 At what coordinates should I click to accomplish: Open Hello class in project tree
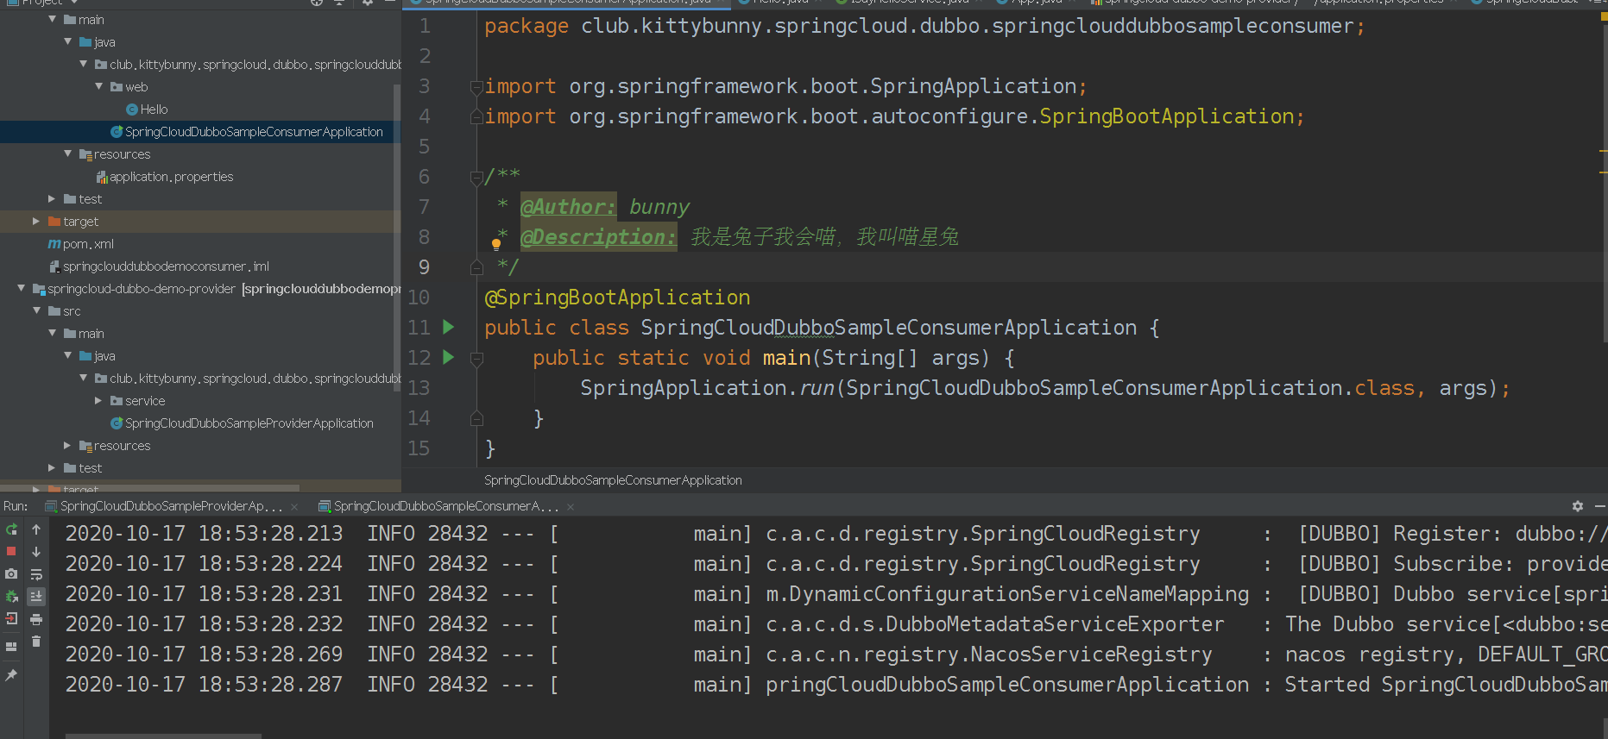click(154, 110)
